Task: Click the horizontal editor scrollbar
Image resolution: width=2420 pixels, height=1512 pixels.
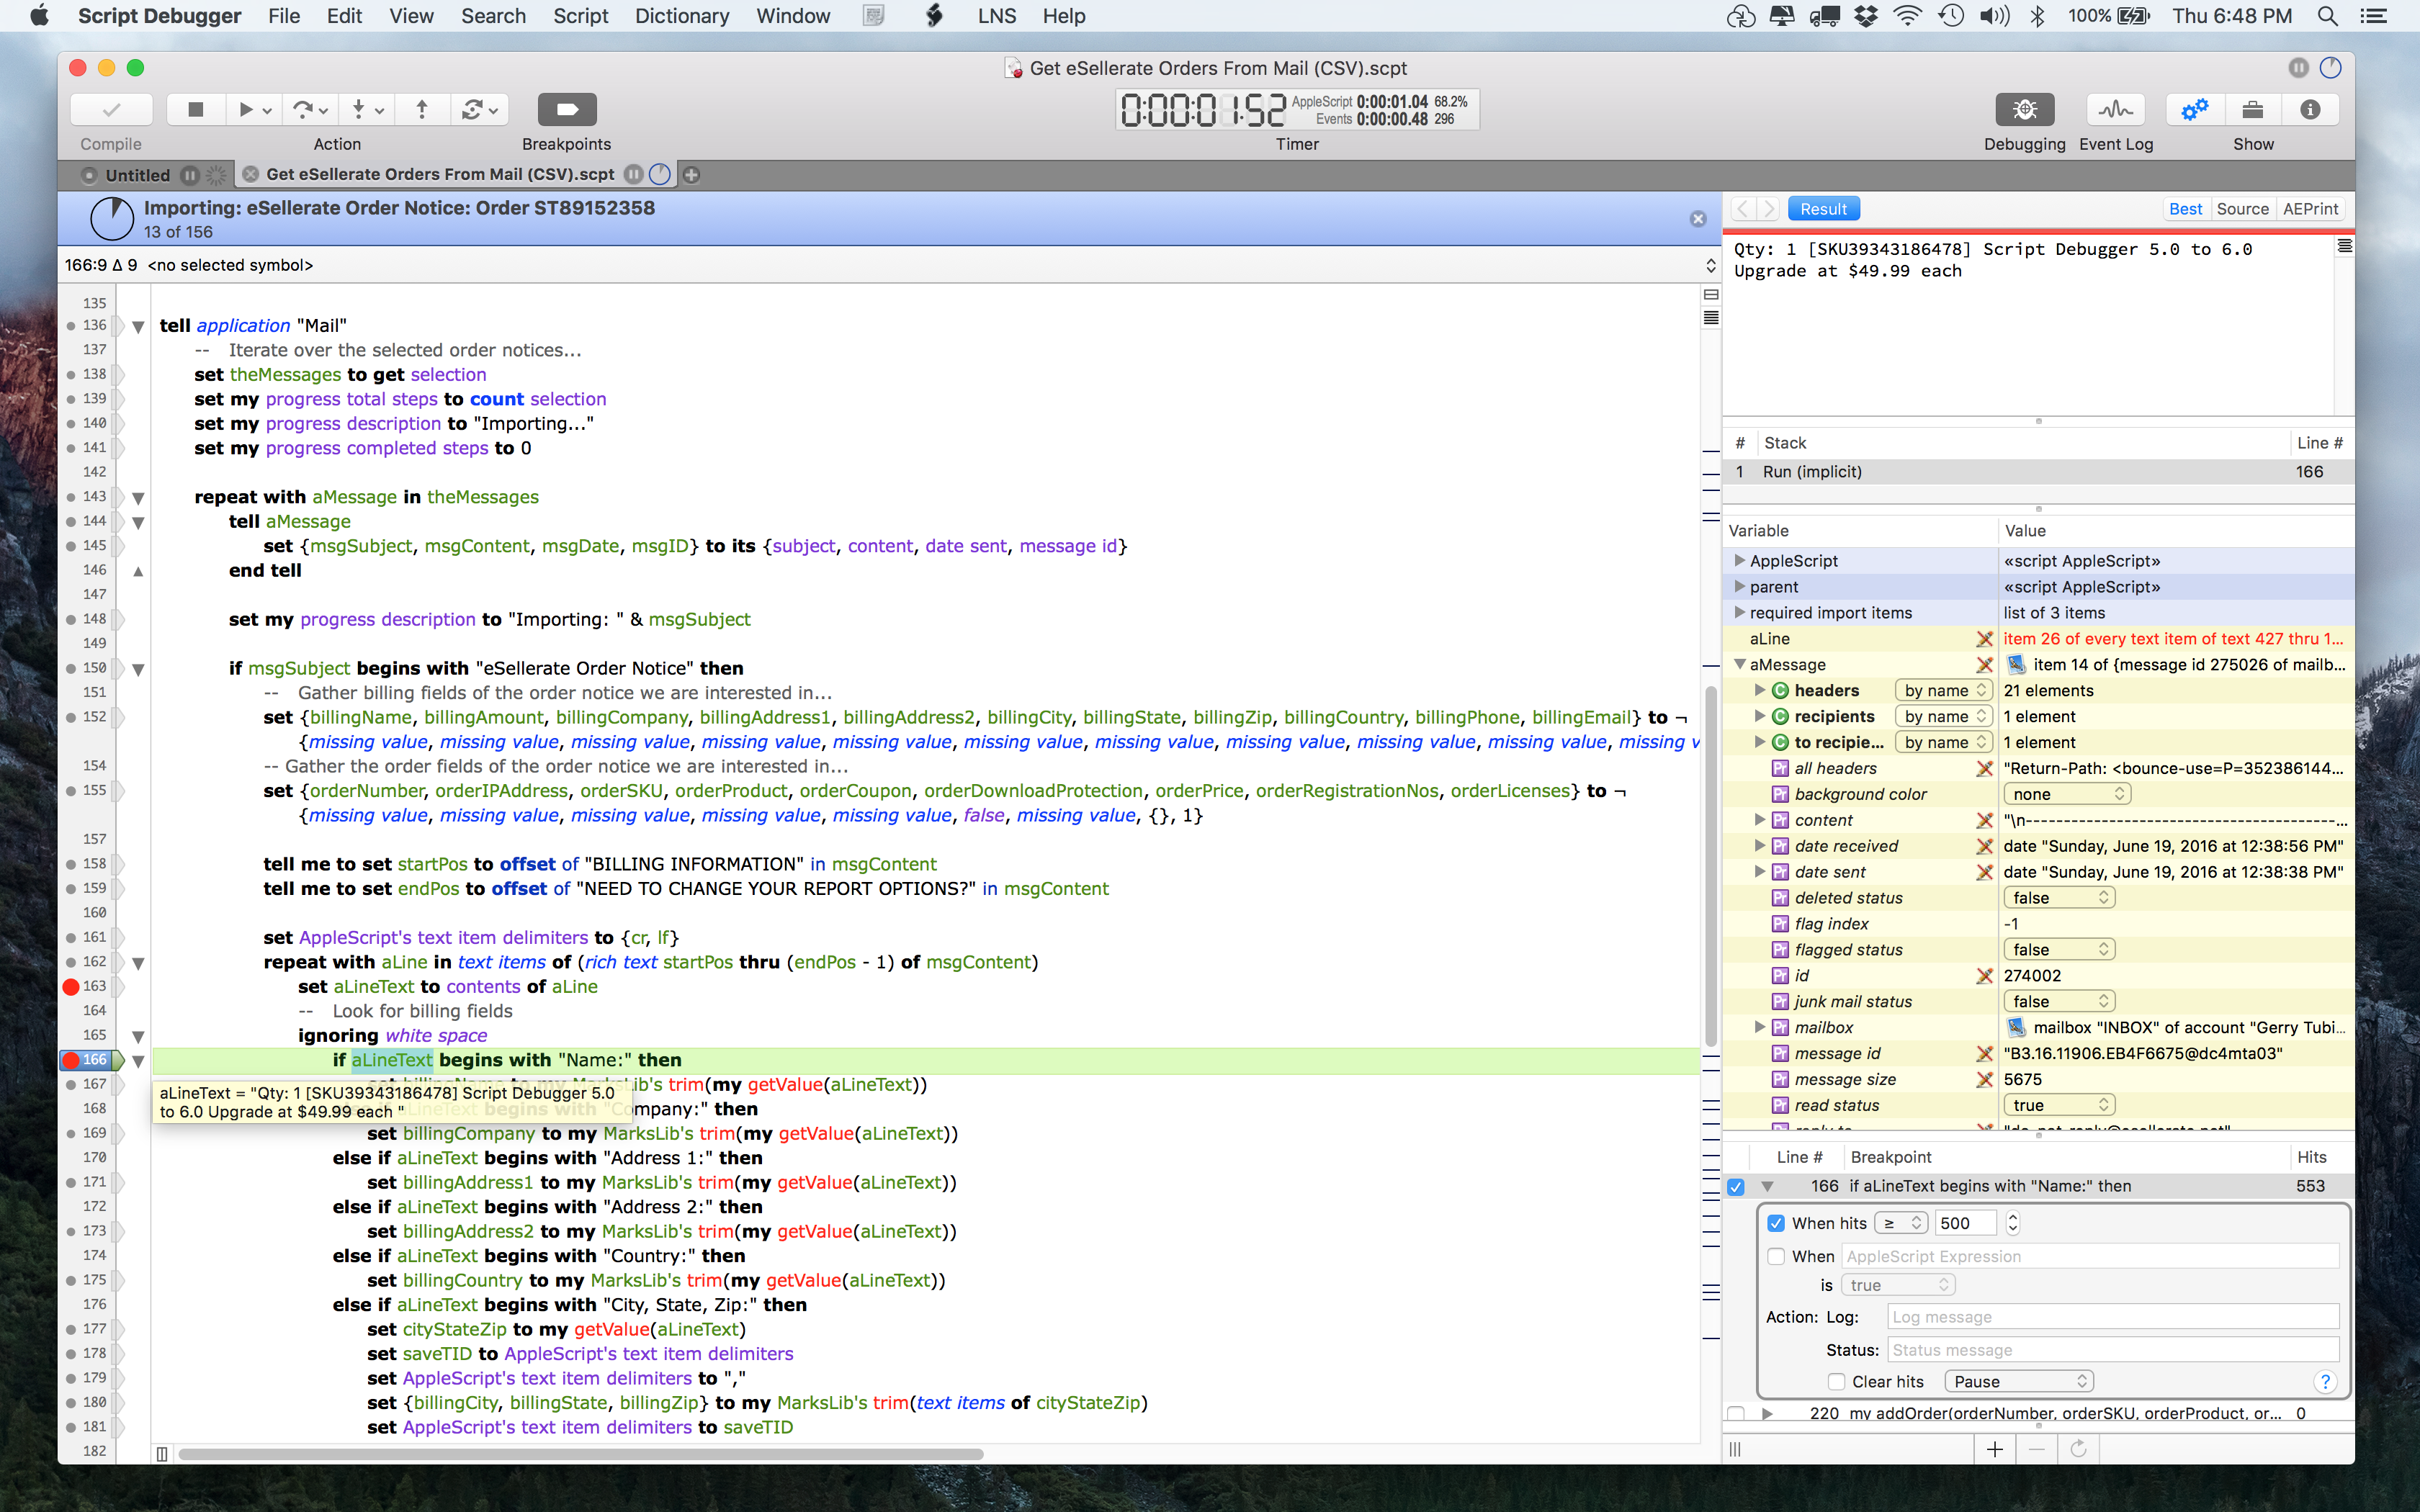Action: pyautogui.click(x=580, y=1454)
